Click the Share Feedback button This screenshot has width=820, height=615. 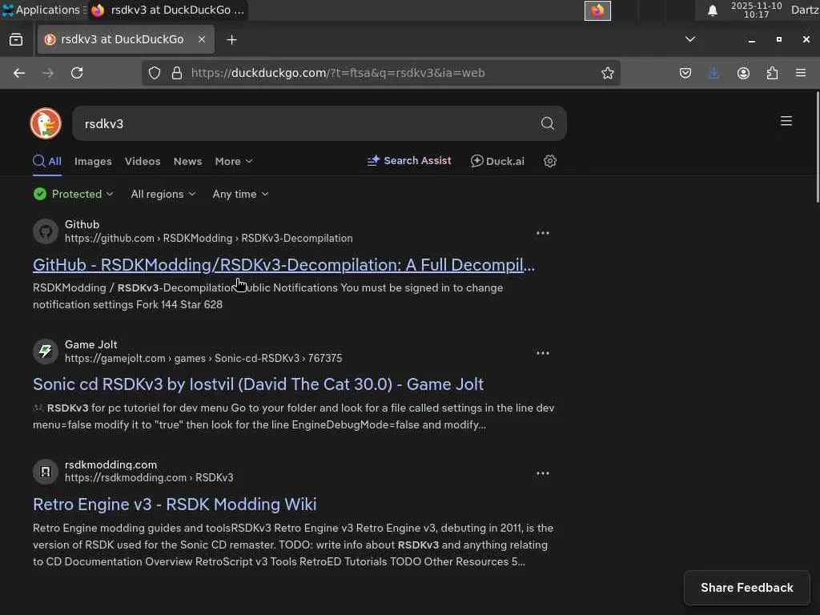(746, 588)
